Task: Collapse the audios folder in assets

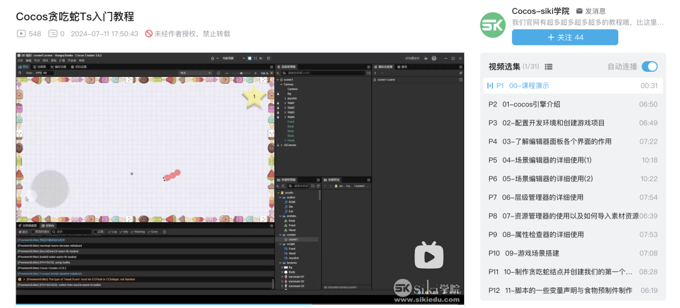Action: pyautogui.click(x=280, y=197)
